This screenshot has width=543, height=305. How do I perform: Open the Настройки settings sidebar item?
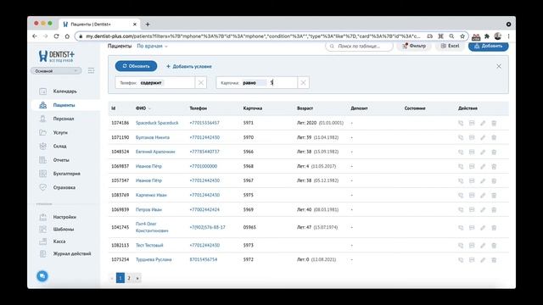[x=64, y=217]
